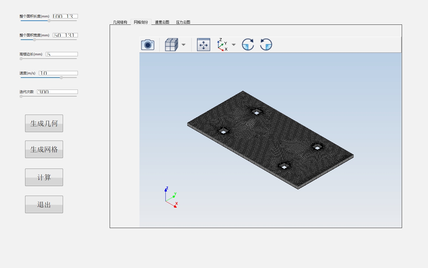Open the cube view dropdown arrow
Viewport: 428px width, 268px height.
click(x=184, y=45)
